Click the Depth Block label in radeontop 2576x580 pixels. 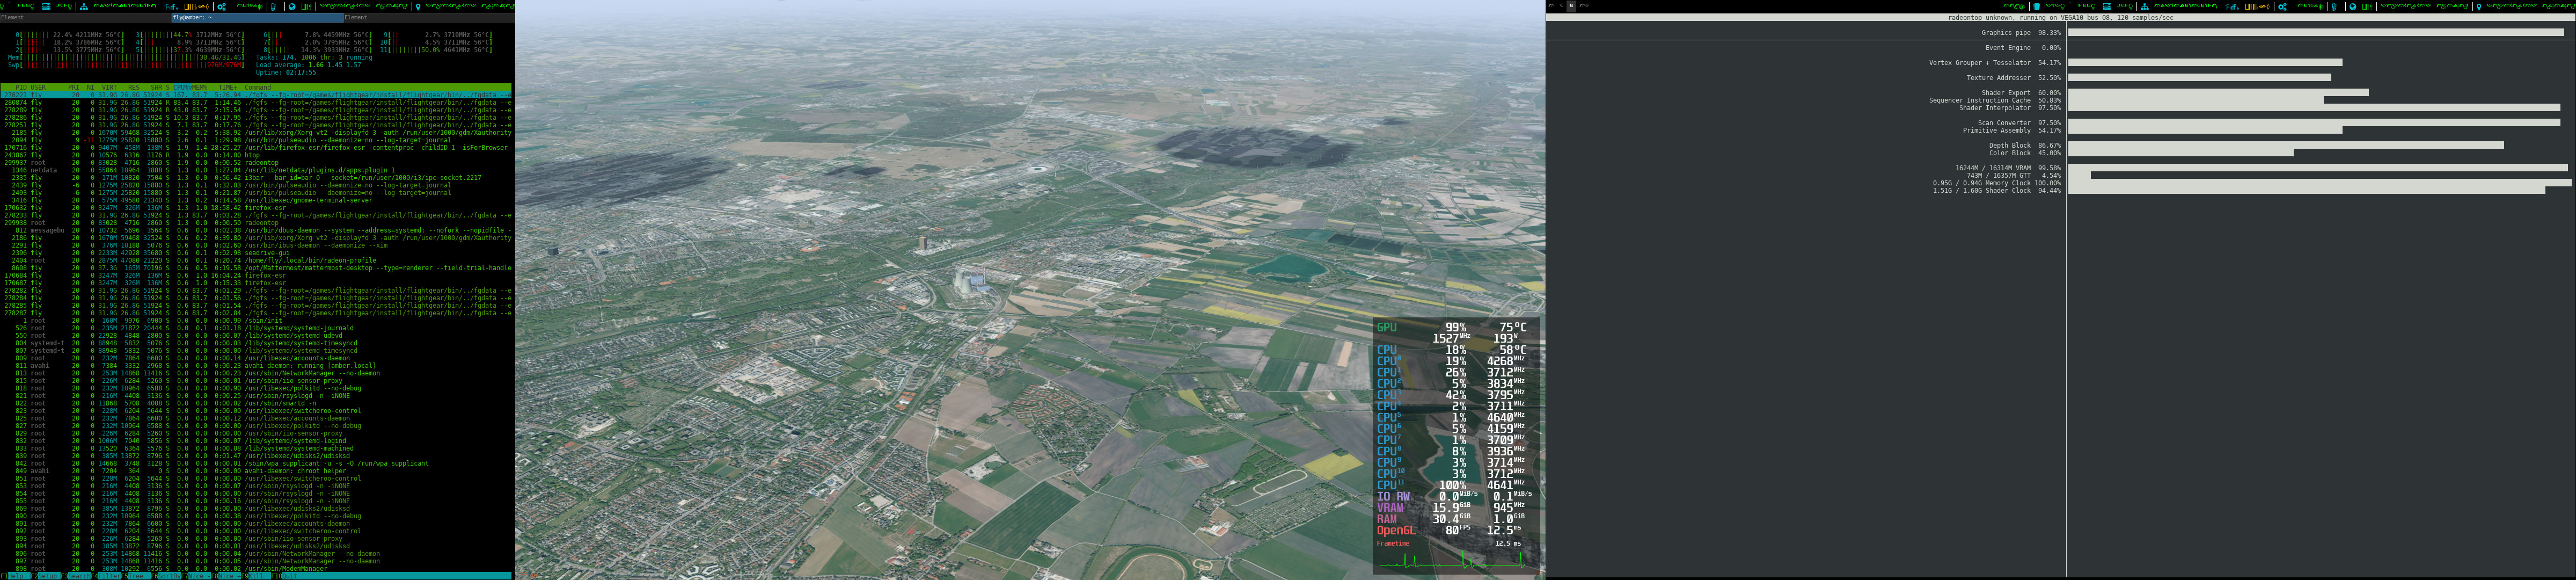2010,145
